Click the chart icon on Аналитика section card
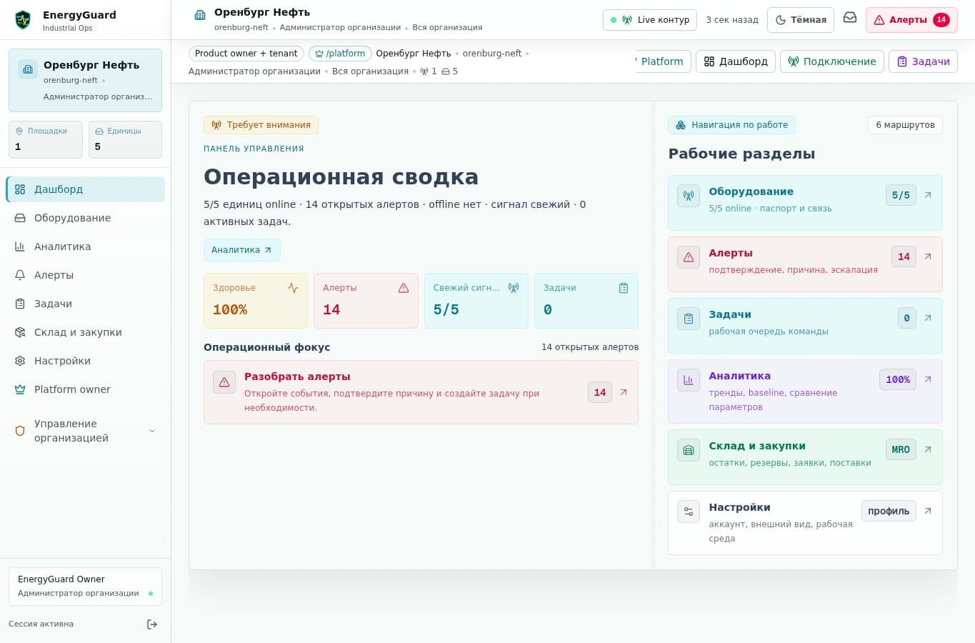This screenshot has height=643, width=975. 689,380
